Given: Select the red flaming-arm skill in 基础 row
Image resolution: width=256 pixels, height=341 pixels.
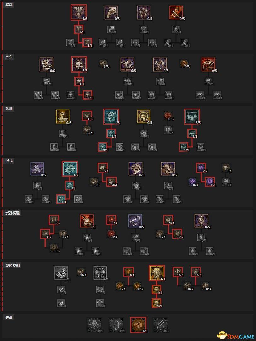Looking at the screenshot, I should pos(176,13).
